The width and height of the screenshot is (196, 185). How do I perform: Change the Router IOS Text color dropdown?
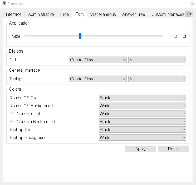(142, 98)
